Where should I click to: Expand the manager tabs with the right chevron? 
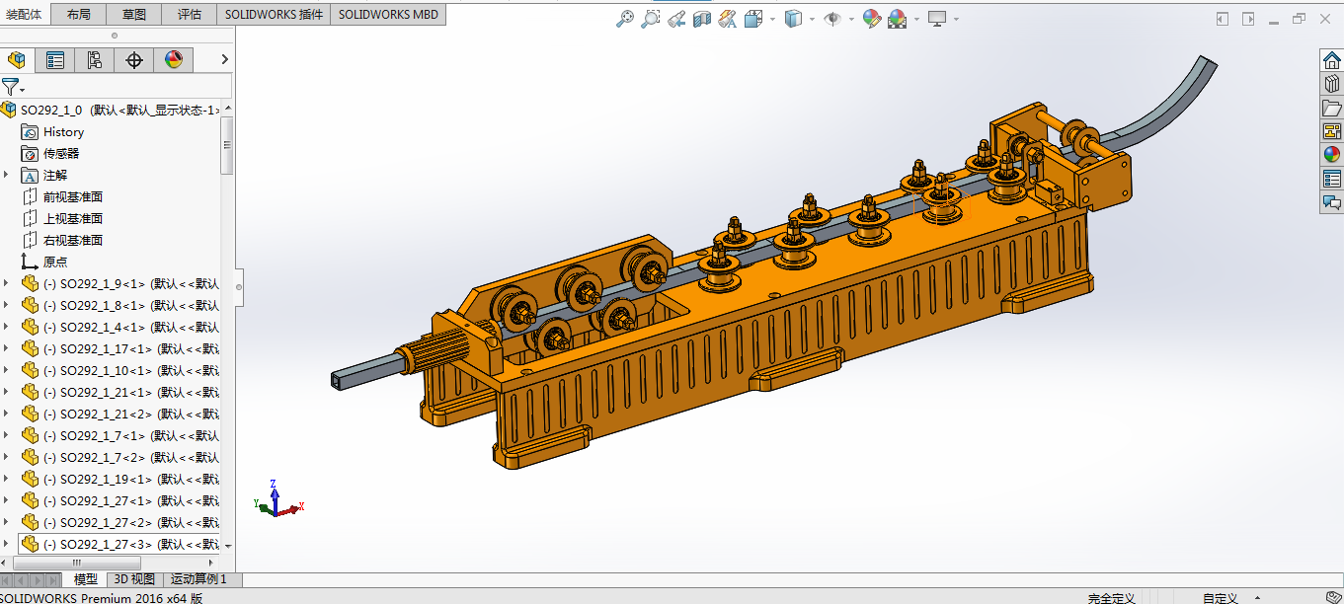coord(224,60)
